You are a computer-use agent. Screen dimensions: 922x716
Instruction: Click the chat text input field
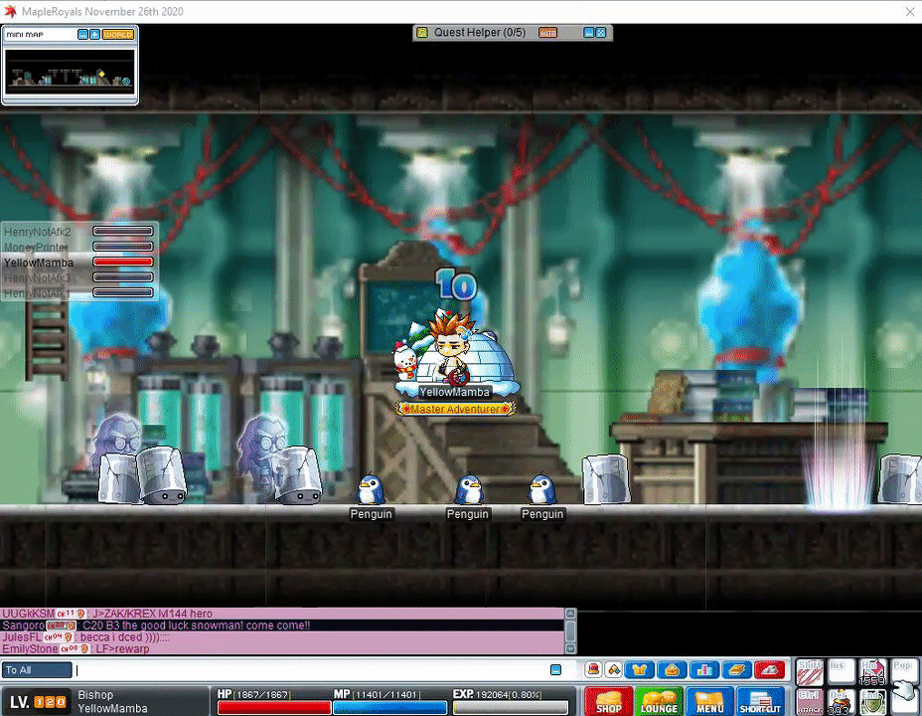tap(312, 670)
